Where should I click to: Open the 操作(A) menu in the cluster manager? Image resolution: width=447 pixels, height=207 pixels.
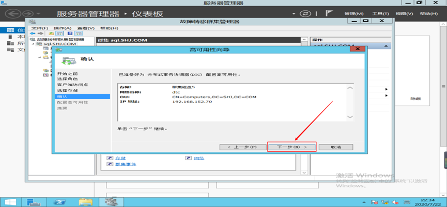click(x=63, y=28)
